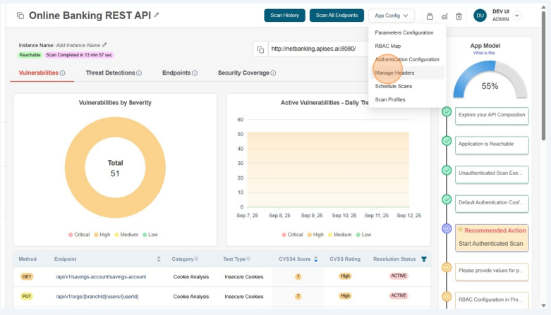Open the analytics chart icon in the header
The width and height of the screenshot is (551, 315).
[x=444, y=16]
